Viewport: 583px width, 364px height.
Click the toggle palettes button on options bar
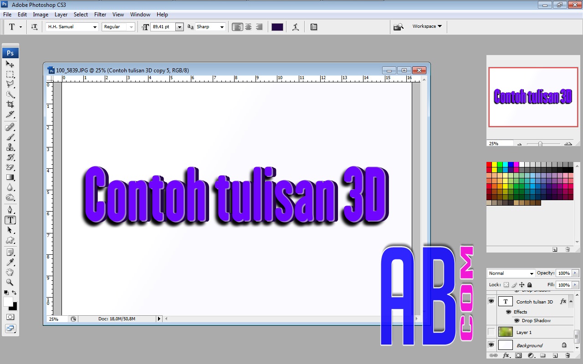coord(313,26)
